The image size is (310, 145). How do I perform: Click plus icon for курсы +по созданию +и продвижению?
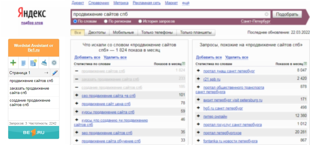[77, 120]
